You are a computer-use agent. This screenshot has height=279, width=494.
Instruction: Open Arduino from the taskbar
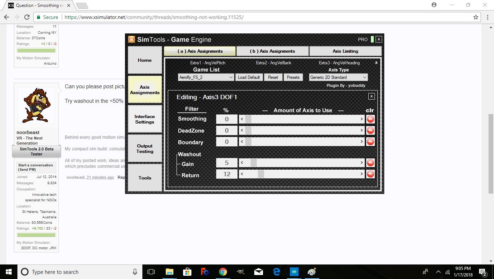[x=294, y=272]
